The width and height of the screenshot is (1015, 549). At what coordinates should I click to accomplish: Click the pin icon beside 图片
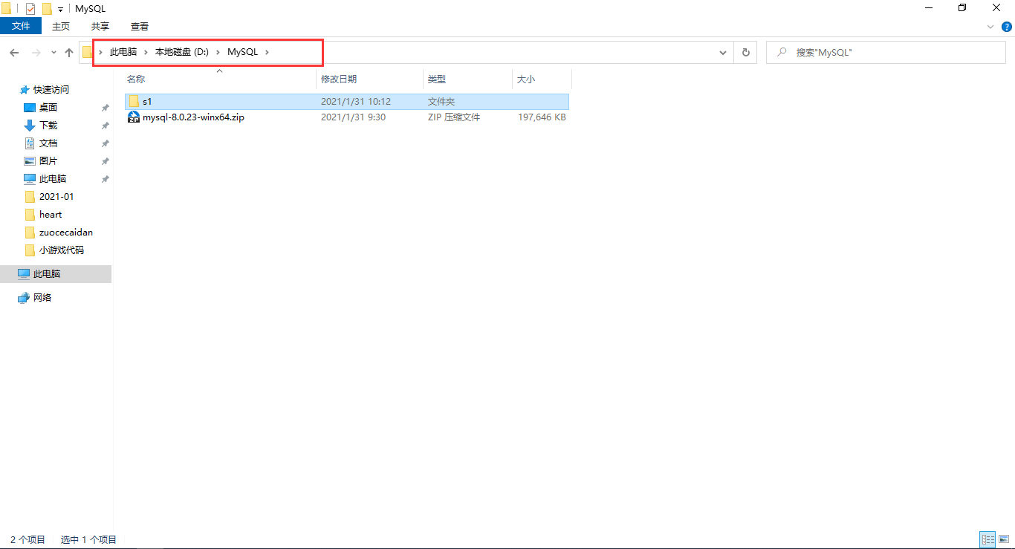106,161
